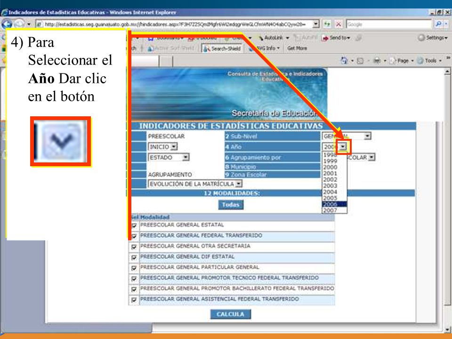Viewport: 452px width, 339px height.
Task: Click the AutoFill toolbar button
Action: point(305,38)
